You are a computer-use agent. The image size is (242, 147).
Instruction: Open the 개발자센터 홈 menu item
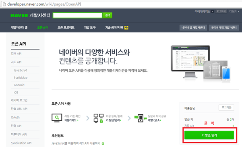[19, 27]
